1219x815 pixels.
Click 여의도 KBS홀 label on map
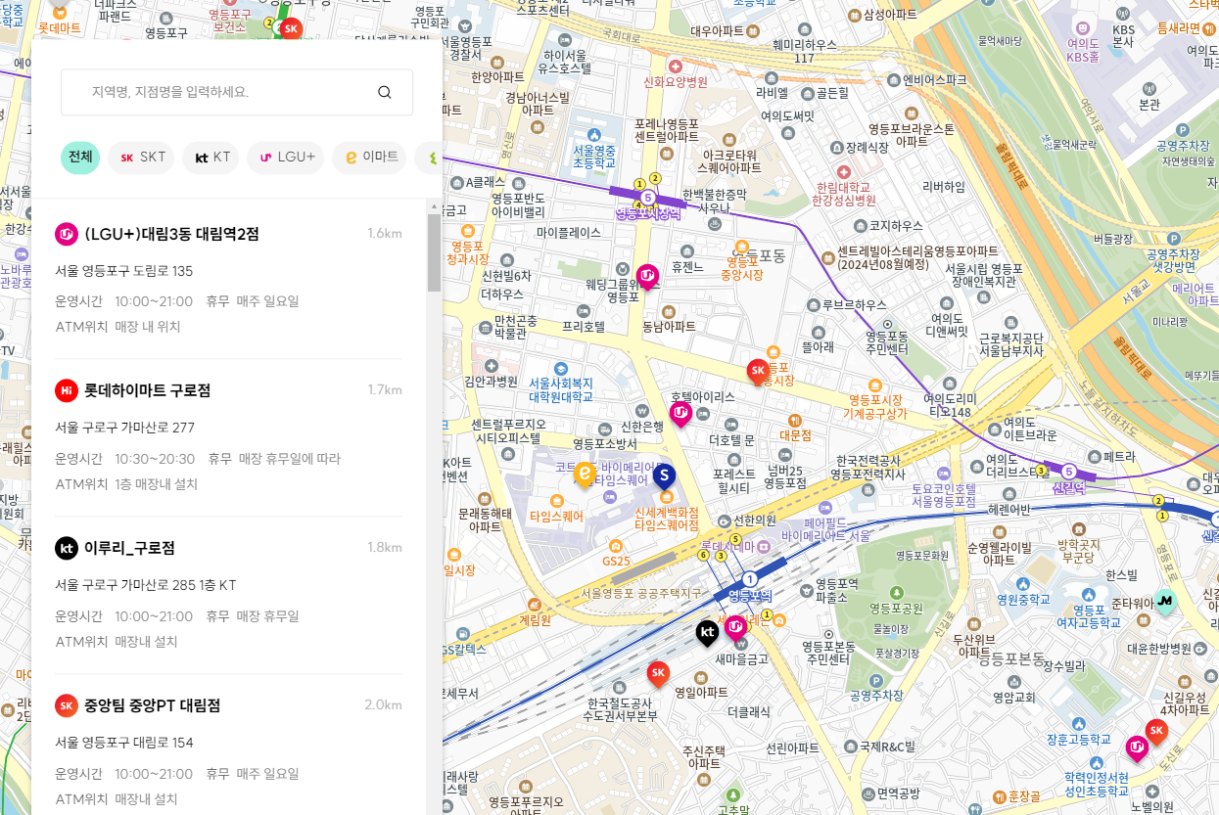point(1083,50)
